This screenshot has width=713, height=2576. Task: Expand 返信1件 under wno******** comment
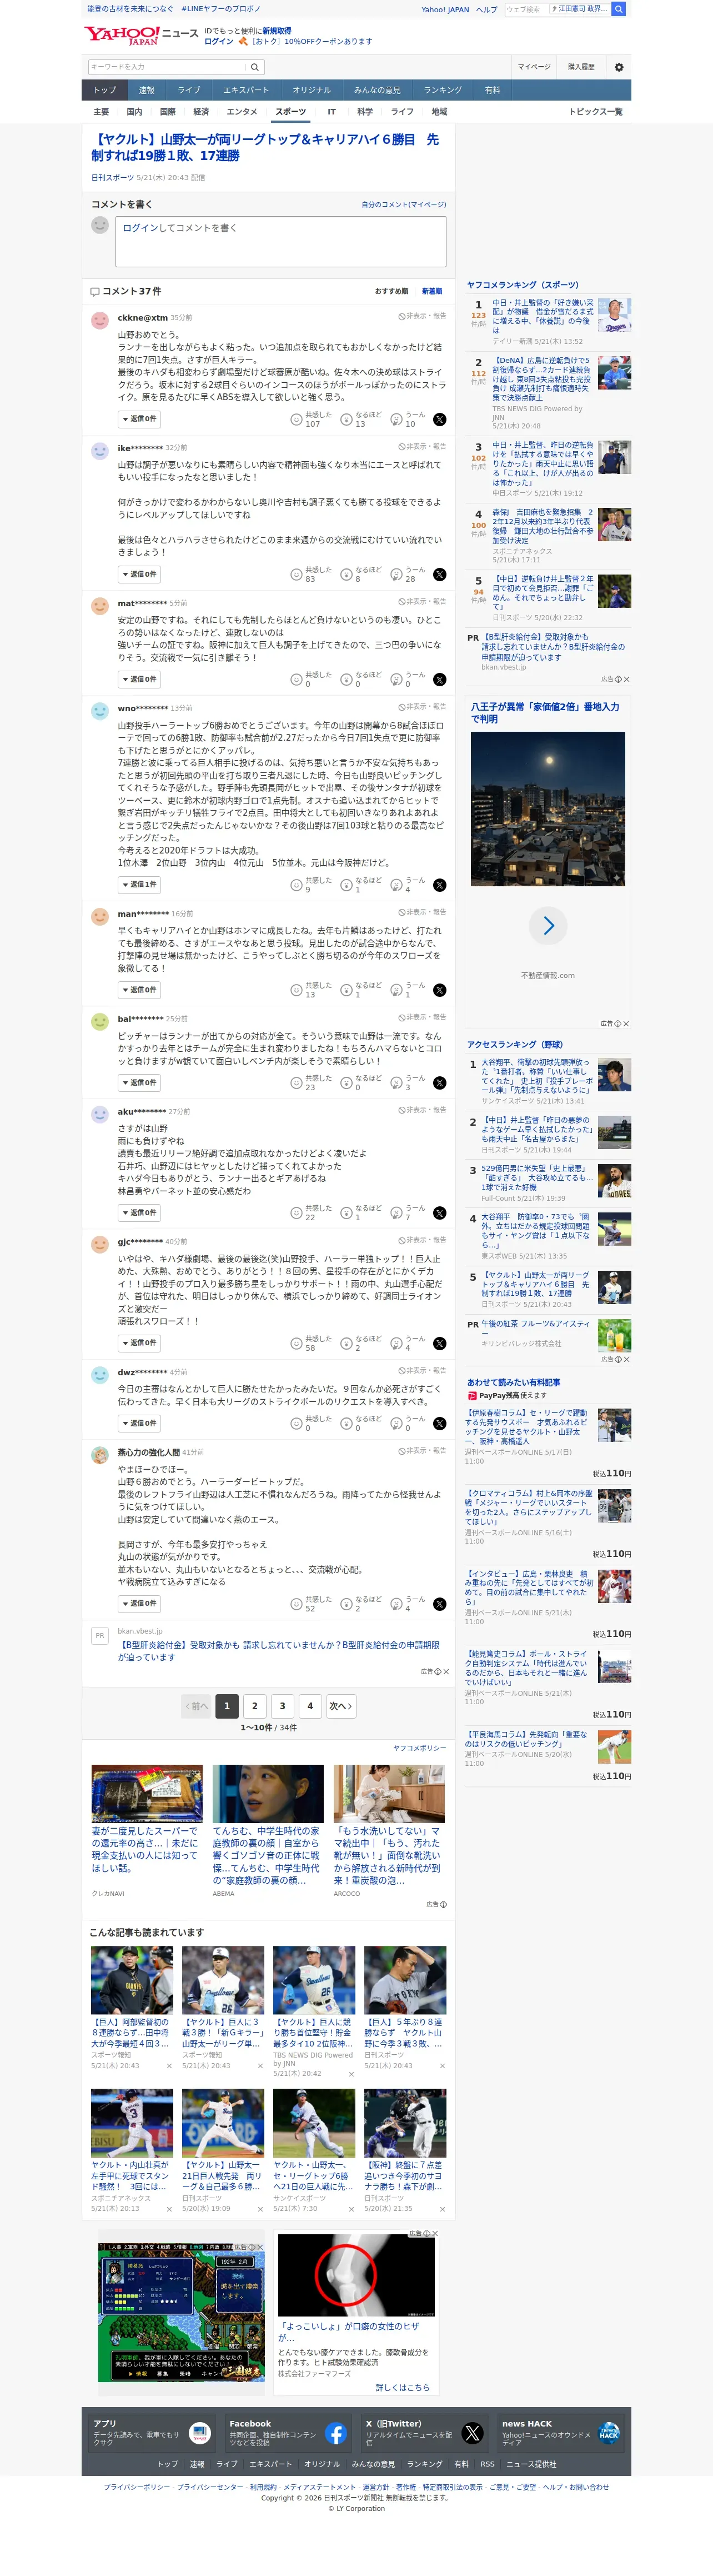(139, 885)
